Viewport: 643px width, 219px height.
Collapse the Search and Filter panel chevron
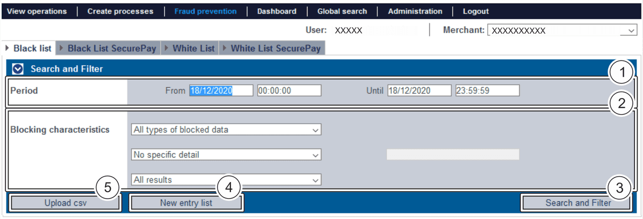(x=19, y=69)
